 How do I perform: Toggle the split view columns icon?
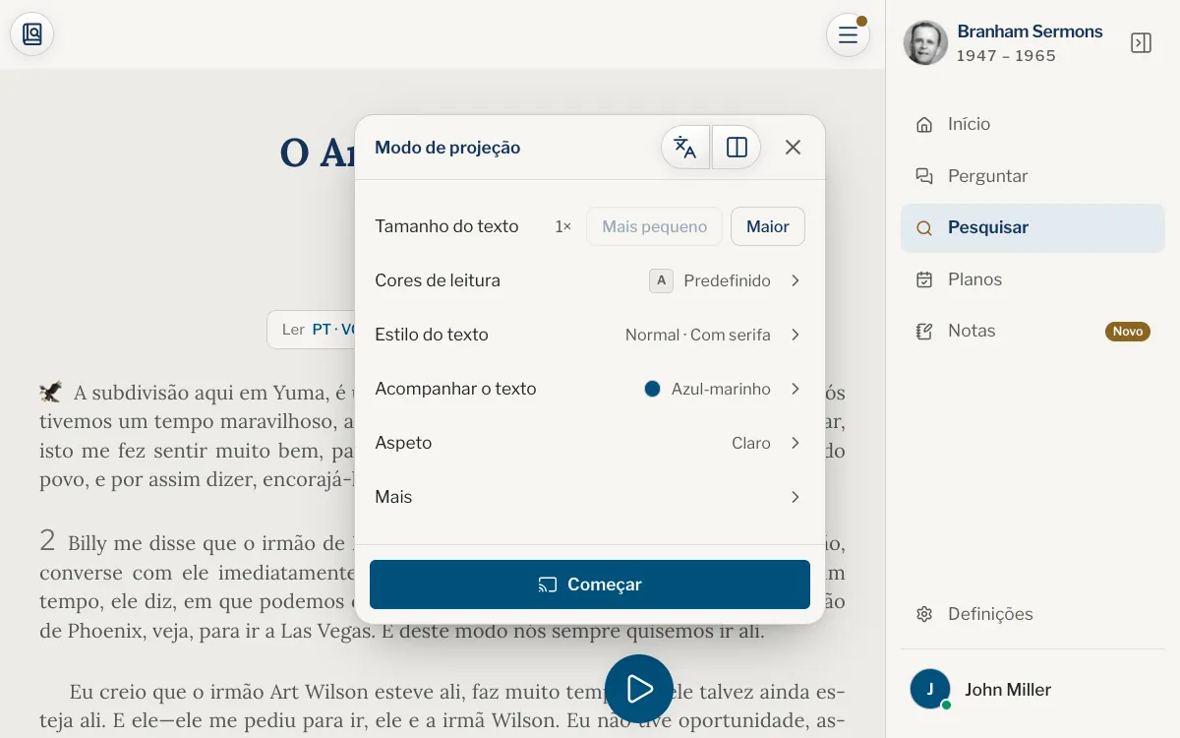pyautogui.click(x=737, y=148)
